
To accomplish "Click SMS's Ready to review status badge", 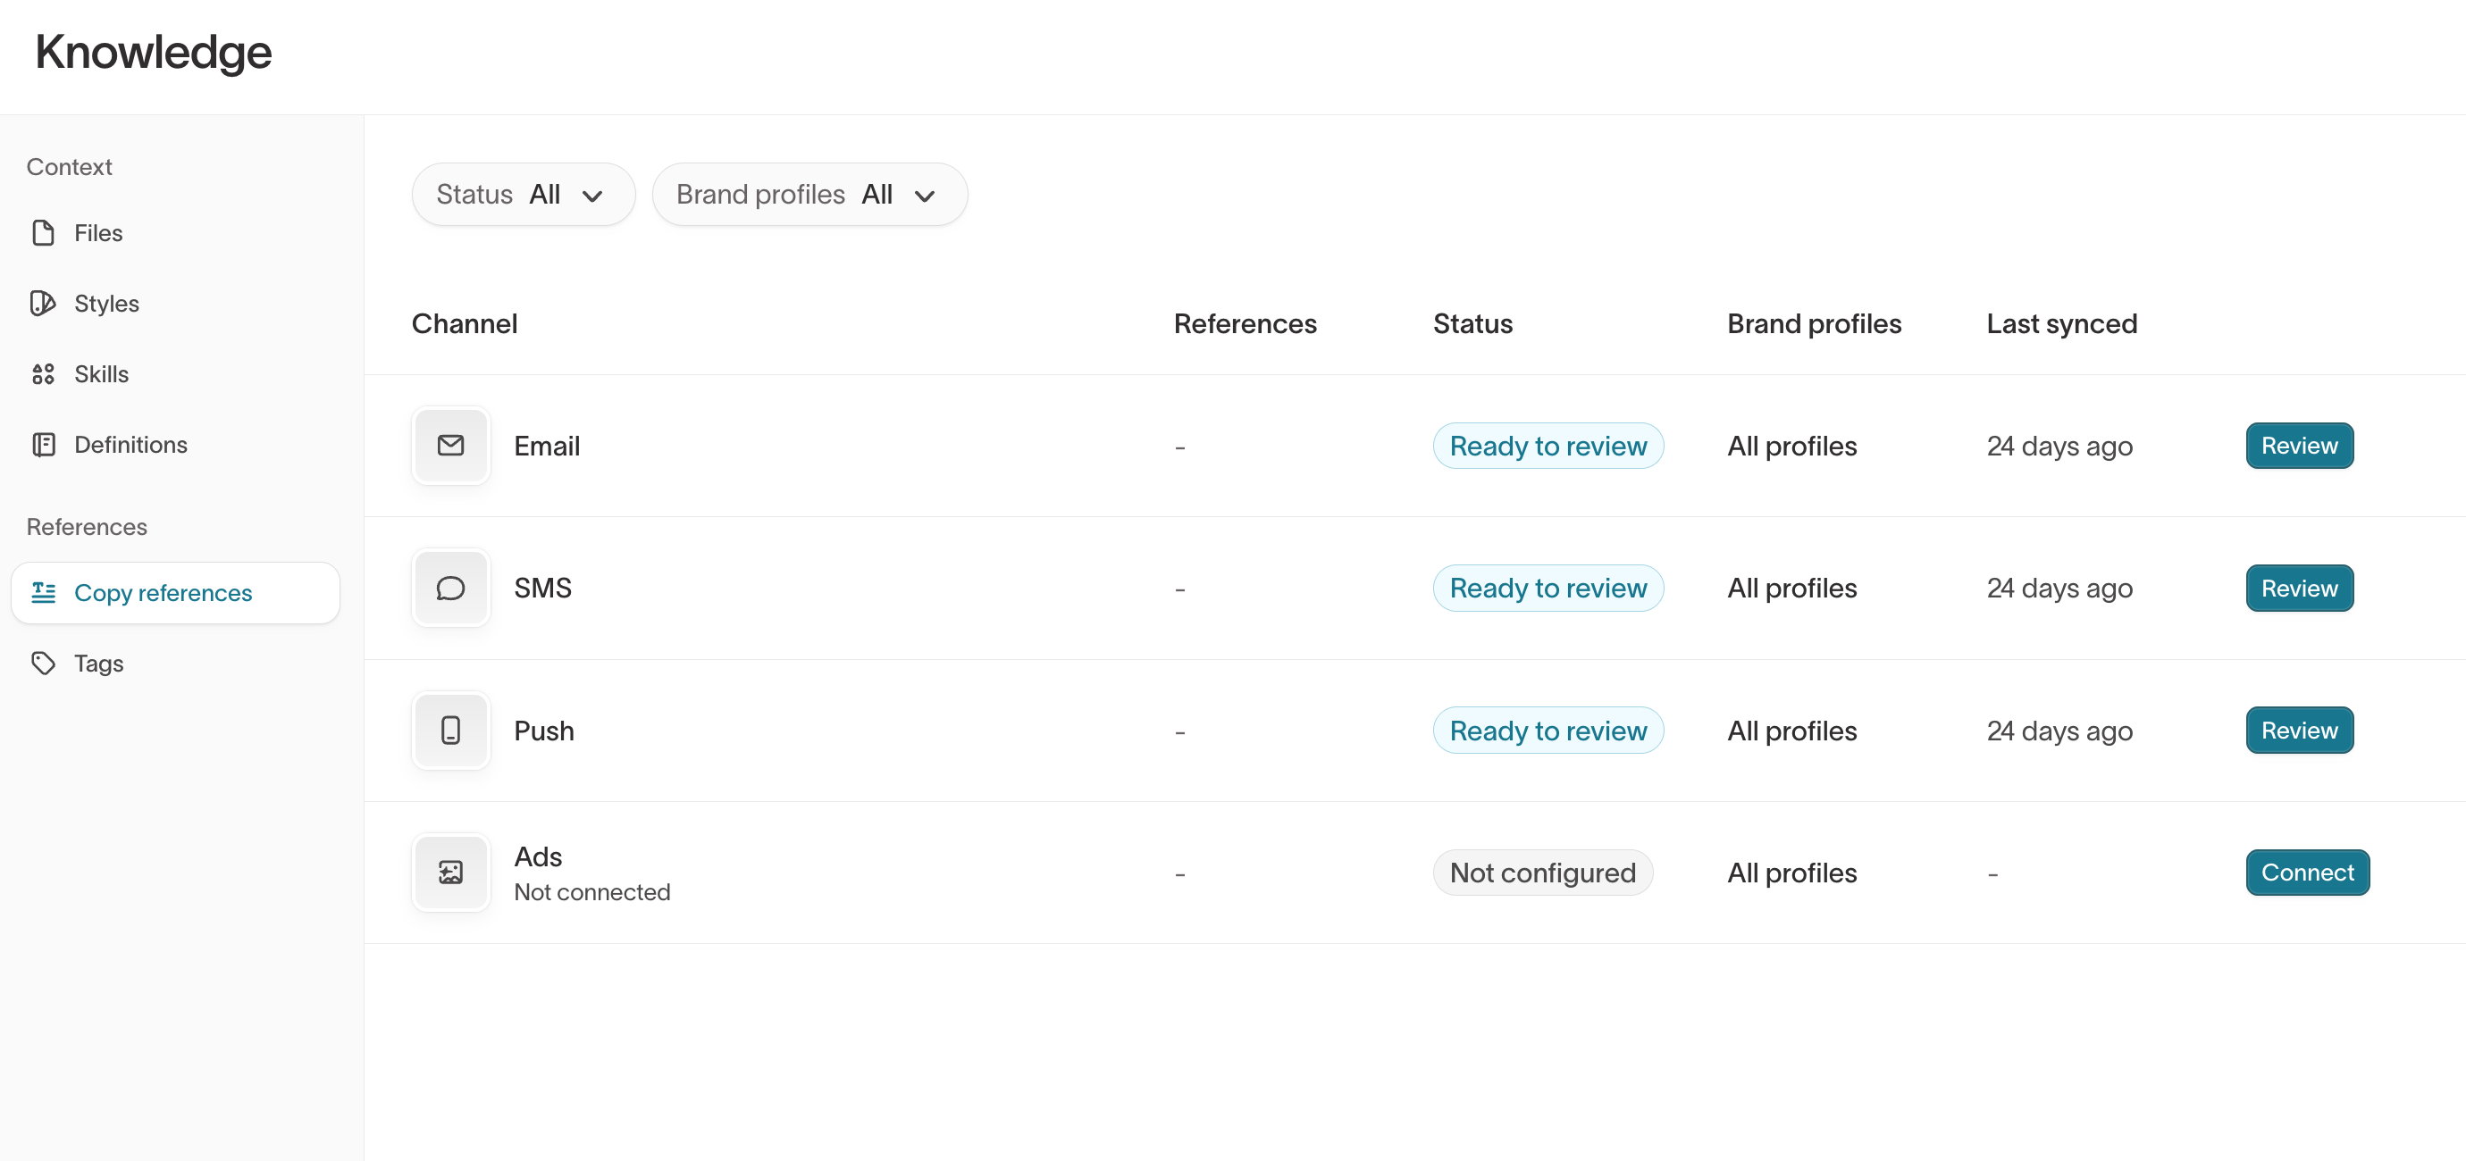I will click(1548, 588).
